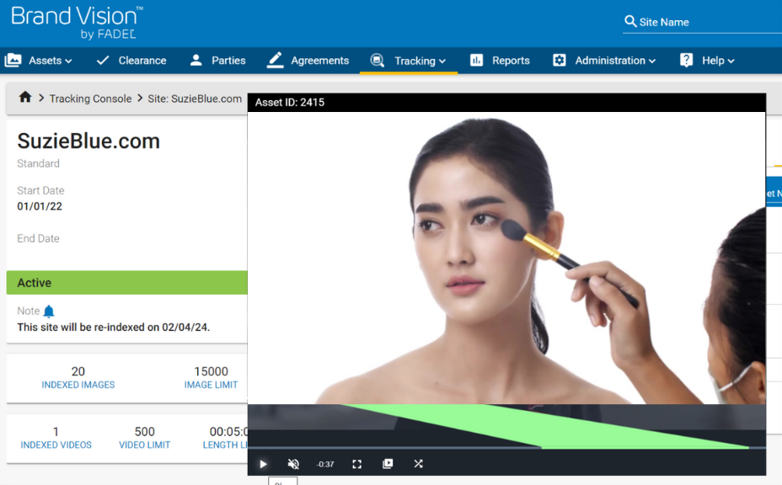The image size is (782, 485).
Task: Unmute the video audio
Action: [293, 464]
